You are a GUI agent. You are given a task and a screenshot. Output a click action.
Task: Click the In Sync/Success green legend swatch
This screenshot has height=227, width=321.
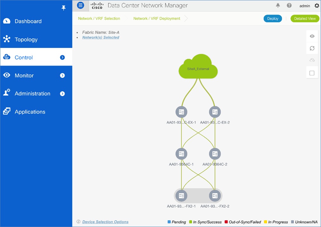(x=191, y=222)
